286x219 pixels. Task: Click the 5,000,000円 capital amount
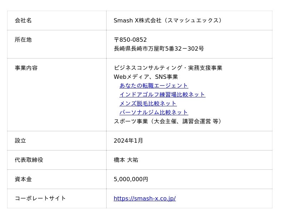tap(131, 179)
